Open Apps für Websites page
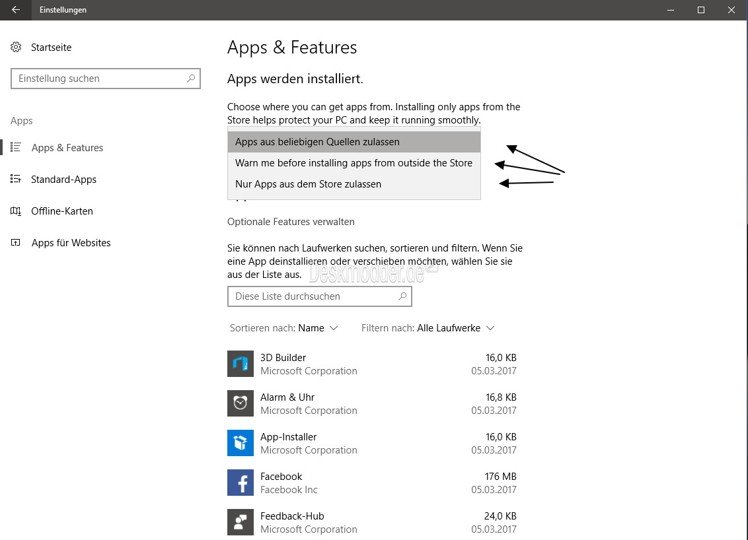Viewport: 748px width, 540px height. point(71,242)
